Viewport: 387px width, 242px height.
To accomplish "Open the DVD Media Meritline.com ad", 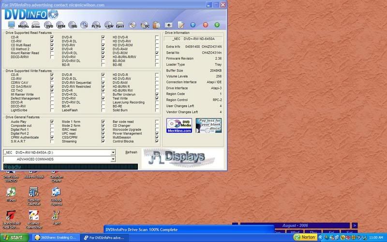I will coord(179,125).
